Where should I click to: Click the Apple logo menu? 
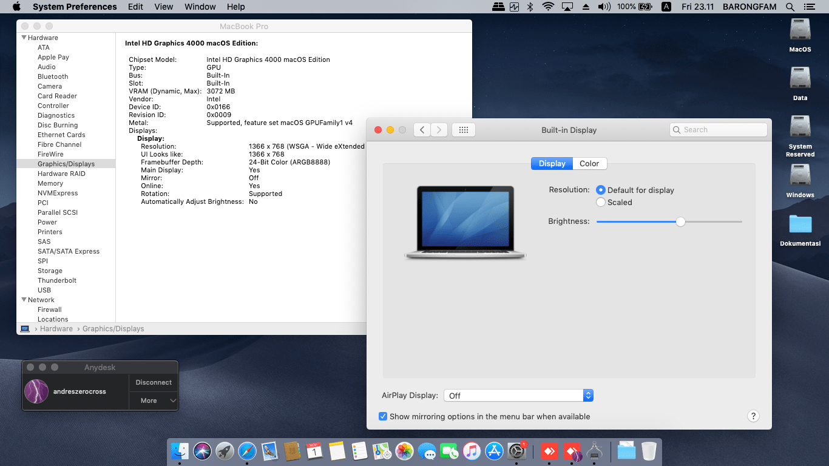coord(16,7)
